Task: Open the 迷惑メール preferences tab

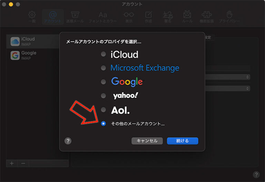Action: click(75, 17)
